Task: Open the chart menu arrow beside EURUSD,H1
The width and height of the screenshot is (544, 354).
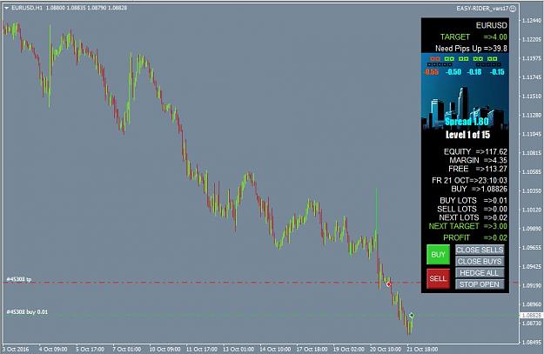Action: coord(6,8)
